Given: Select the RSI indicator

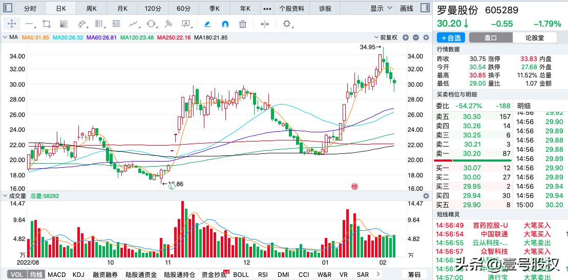Looking at the screenshot, I should pos(263,274).
